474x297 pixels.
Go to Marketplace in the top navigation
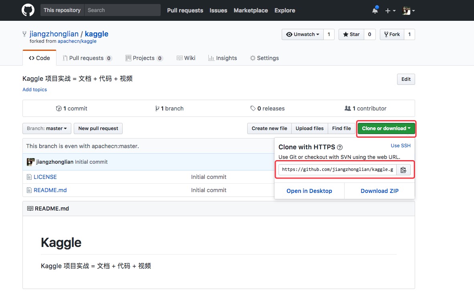[250, 10]
